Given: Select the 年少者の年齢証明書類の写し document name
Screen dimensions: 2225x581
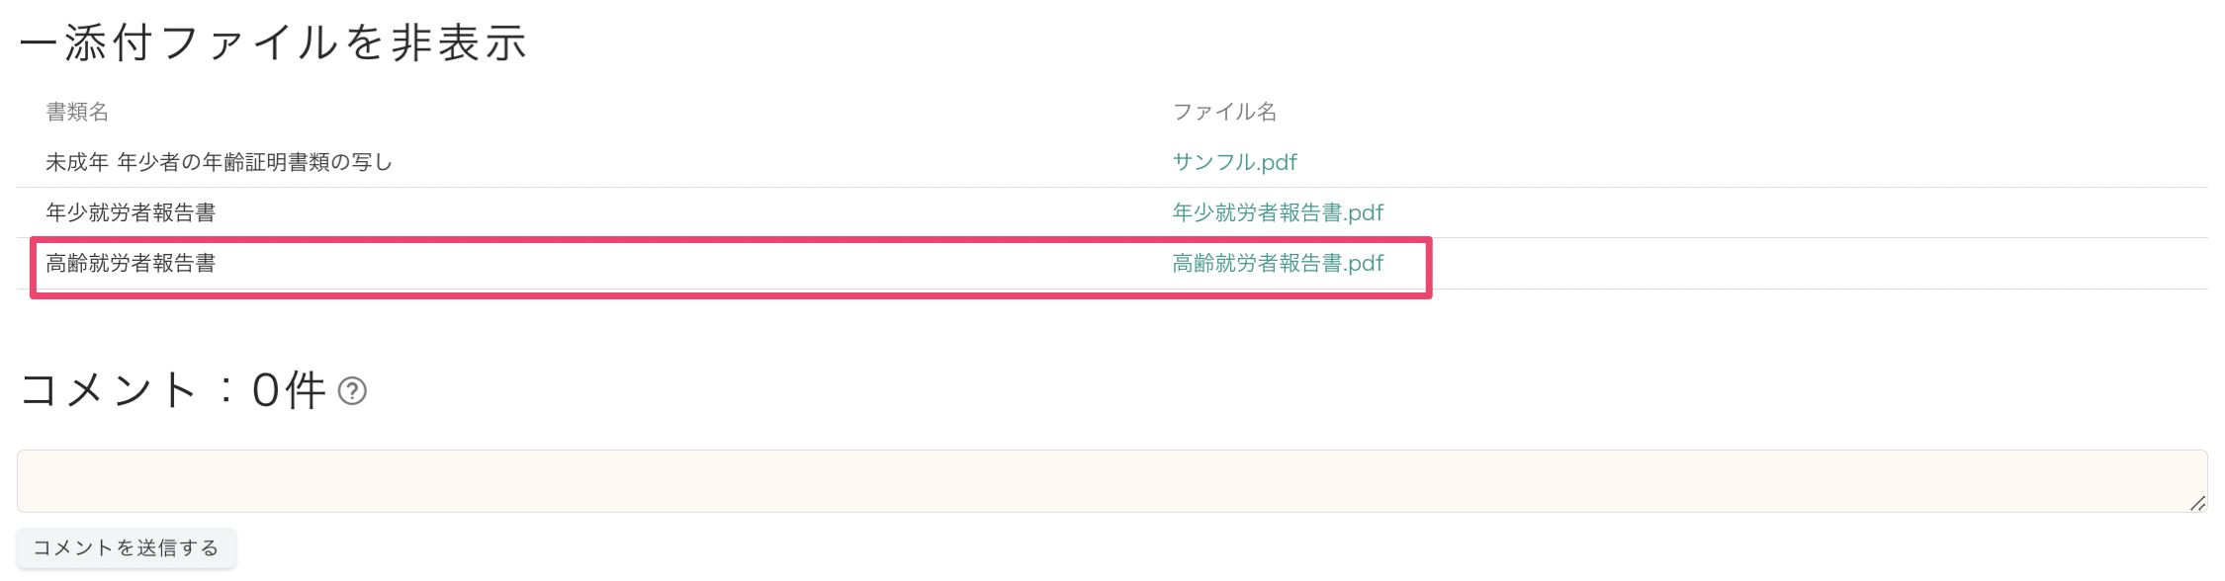Looking at the screenshot, I should pos(255,162).
